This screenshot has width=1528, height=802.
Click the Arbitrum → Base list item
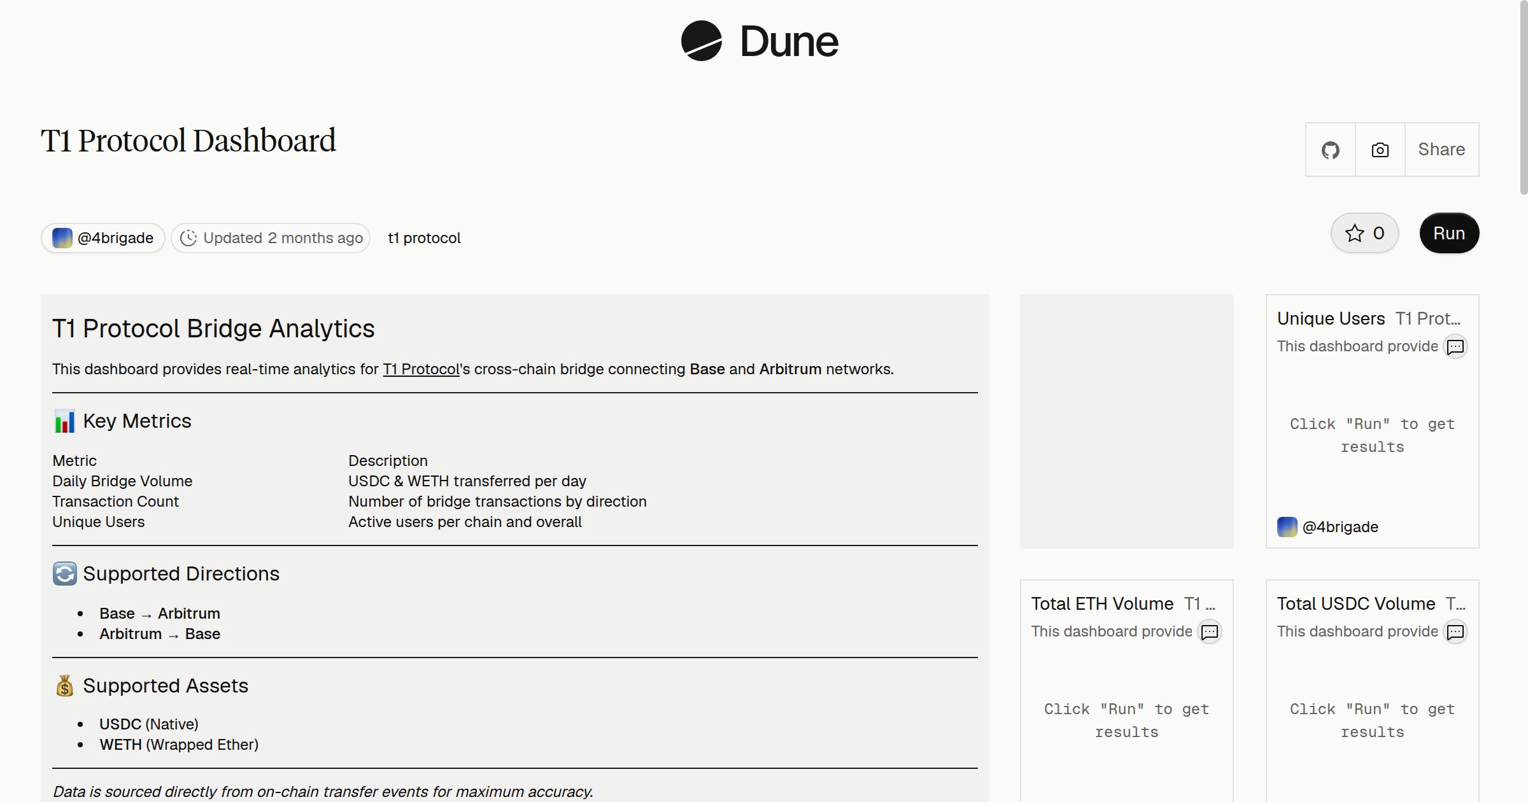[160, 634]
